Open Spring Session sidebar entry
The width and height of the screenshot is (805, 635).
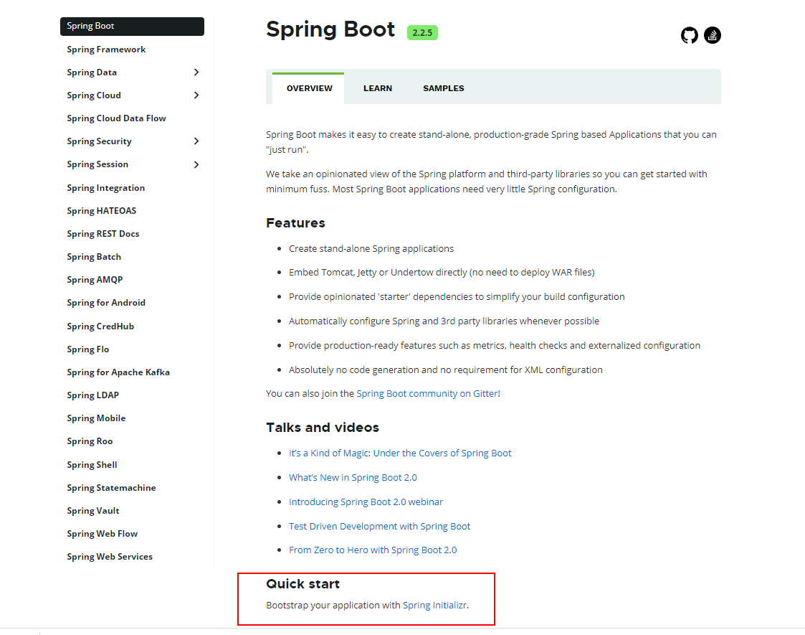(97, 164)
